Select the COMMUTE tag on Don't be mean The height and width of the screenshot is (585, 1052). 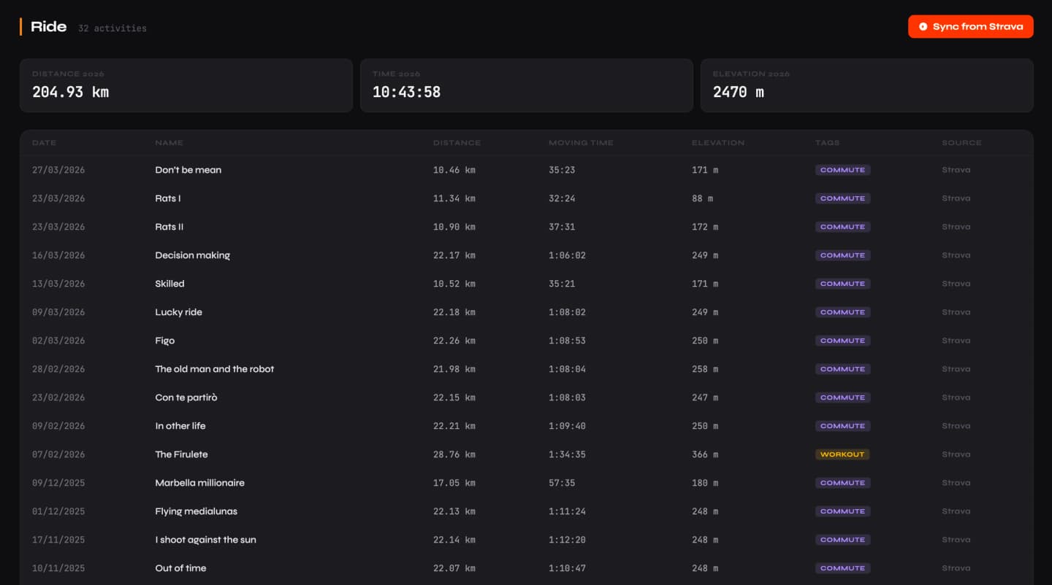pyautogui.click(x=842, y=169)
